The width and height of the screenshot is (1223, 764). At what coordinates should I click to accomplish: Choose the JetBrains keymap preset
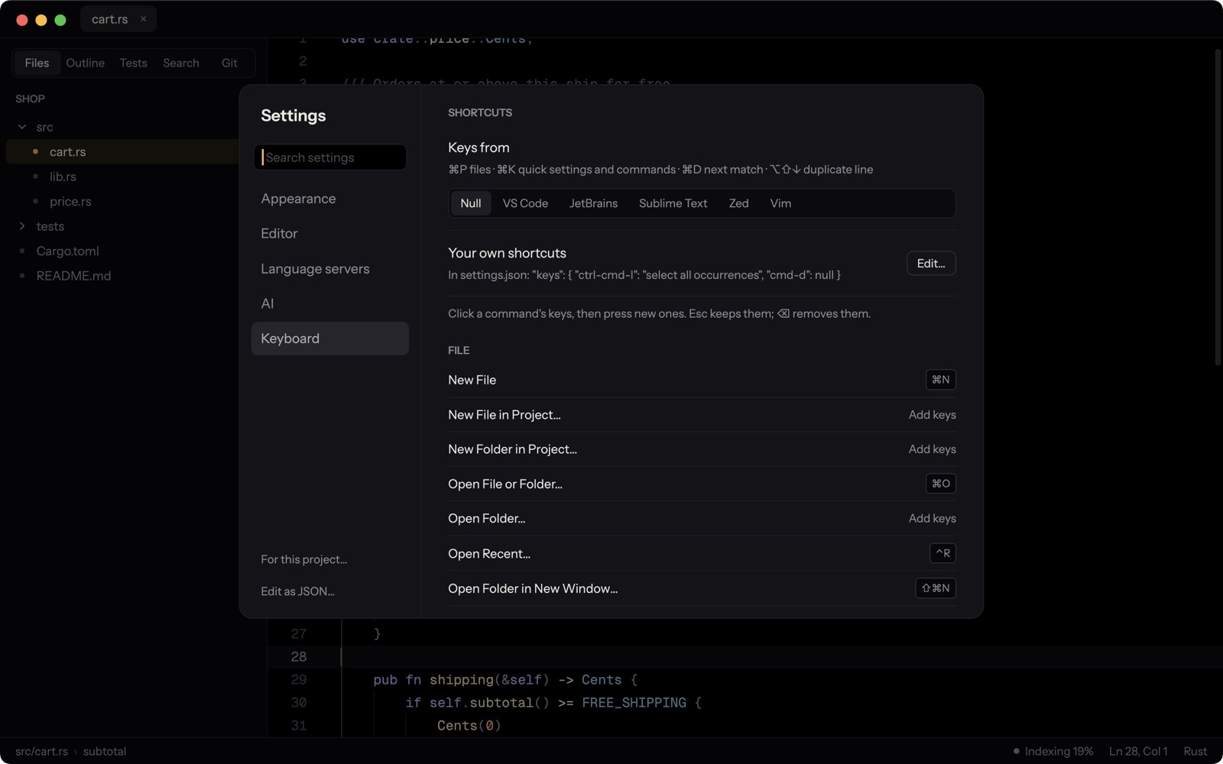(593, 203)
